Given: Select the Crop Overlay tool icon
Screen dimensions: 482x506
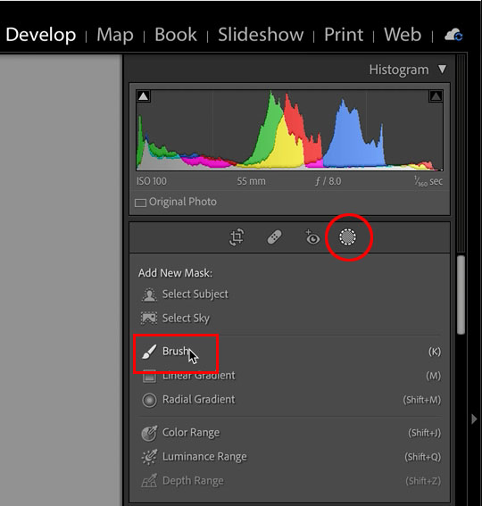Looking at the screenshot, I should [237, 237].
